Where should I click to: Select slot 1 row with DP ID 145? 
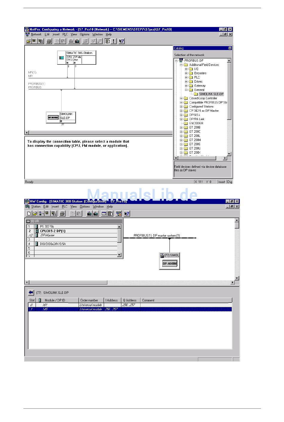[130, 309]
